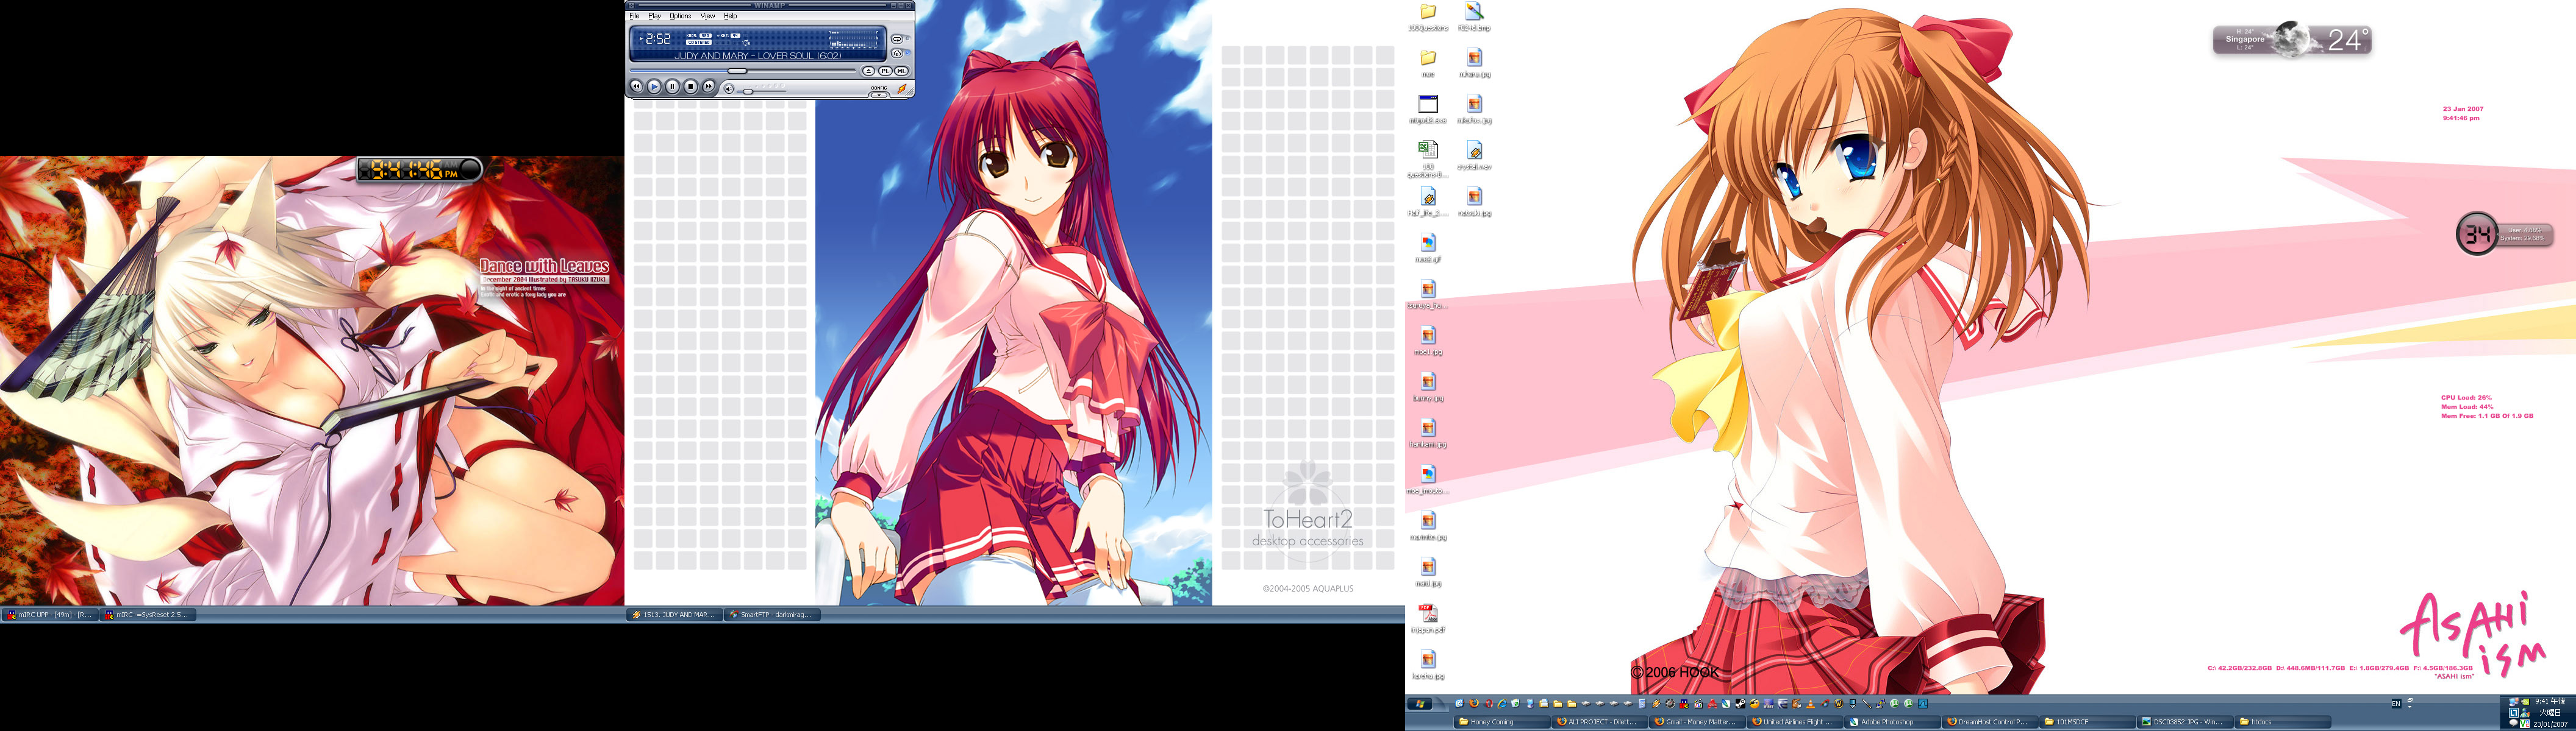Screen dimensions: 2576x731
Task: Open the moe folder on desktop
Action: (x=1428, y=63)
